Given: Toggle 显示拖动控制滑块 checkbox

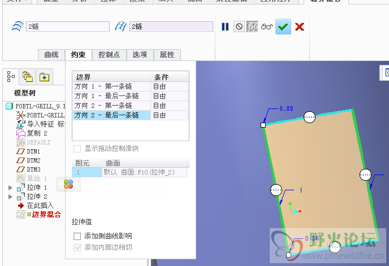Looking at the screenshot, I should tap(77, 149).
